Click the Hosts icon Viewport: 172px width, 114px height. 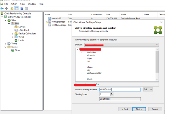[16, 40]
